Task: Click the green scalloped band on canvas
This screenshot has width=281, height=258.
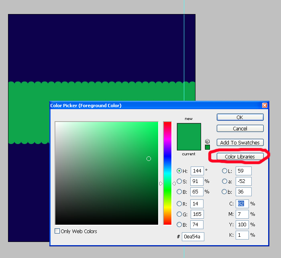Action: pyautogui.click(x=102, y=91)
